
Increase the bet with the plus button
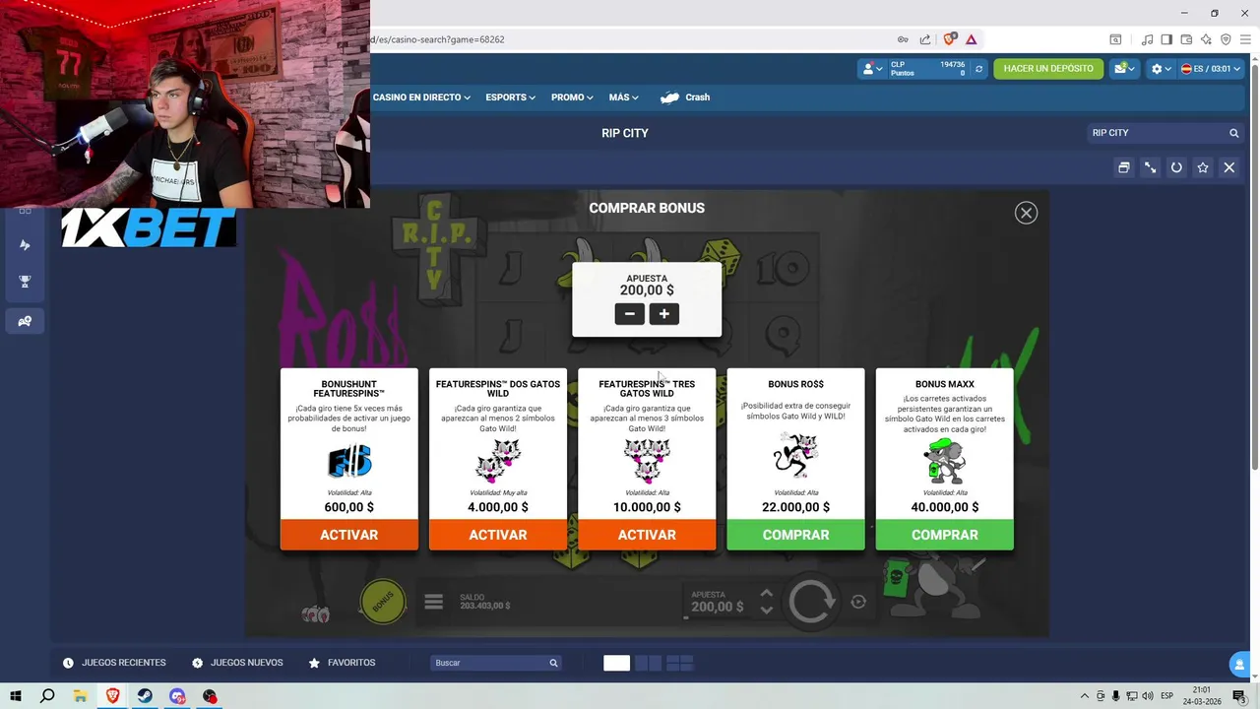663,314
